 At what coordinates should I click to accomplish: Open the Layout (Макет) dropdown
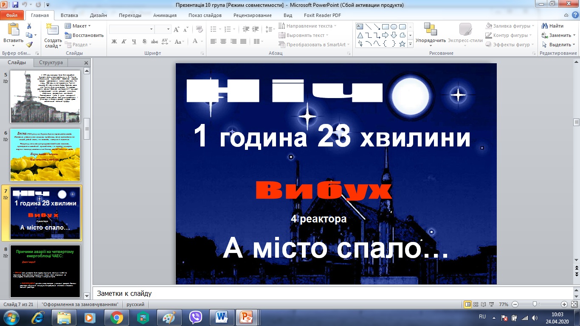(x=78, y=26)
